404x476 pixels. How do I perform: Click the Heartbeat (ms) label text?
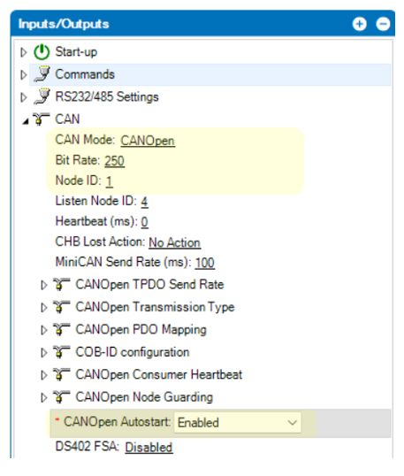coord(96,221)
